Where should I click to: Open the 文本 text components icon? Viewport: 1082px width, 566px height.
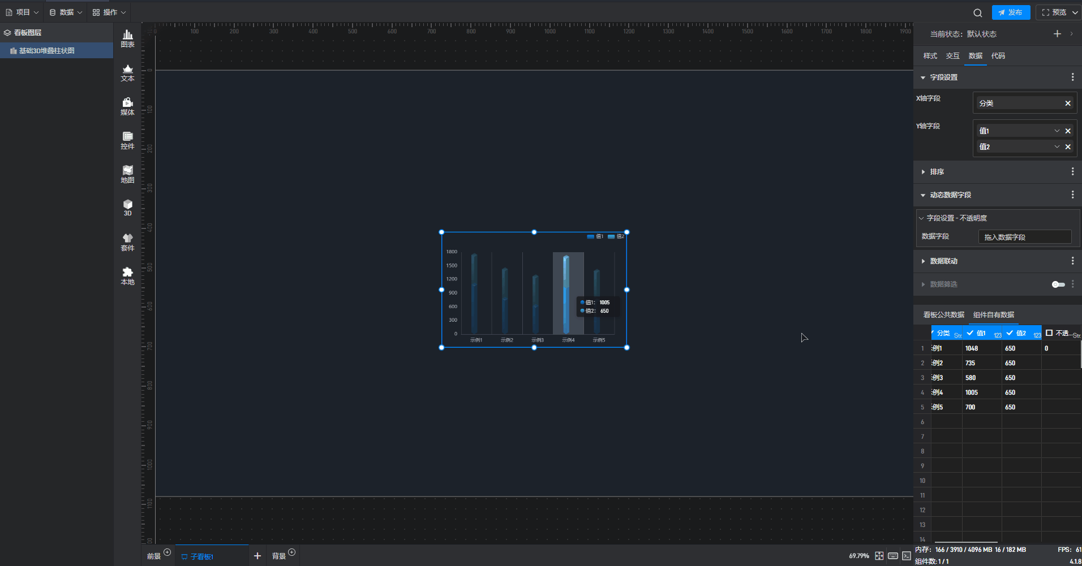[127, 72]
